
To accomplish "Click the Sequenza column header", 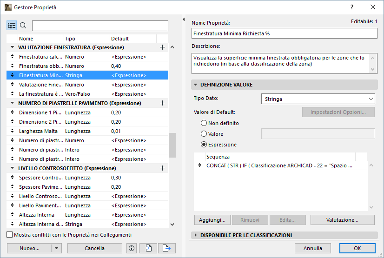I will coord(280,157).
